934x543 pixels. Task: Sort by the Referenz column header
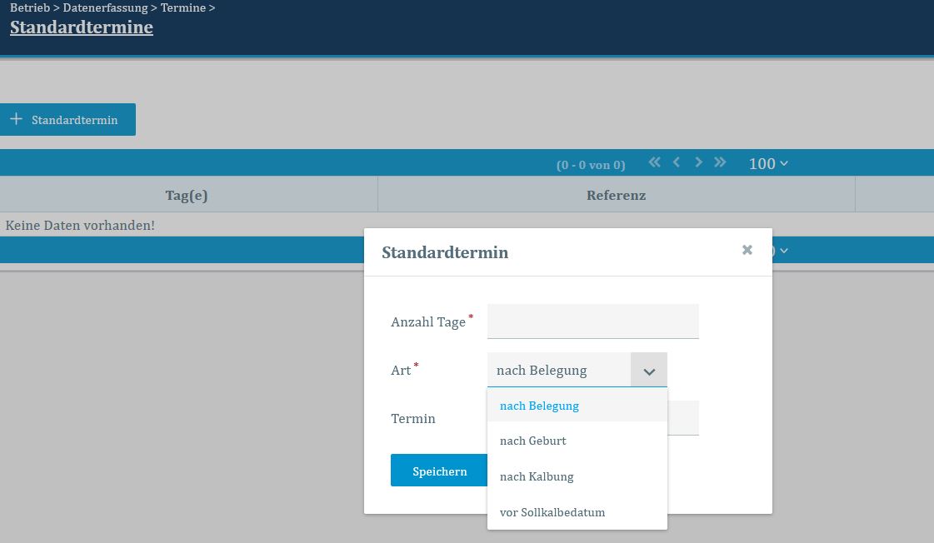[616, 196]
